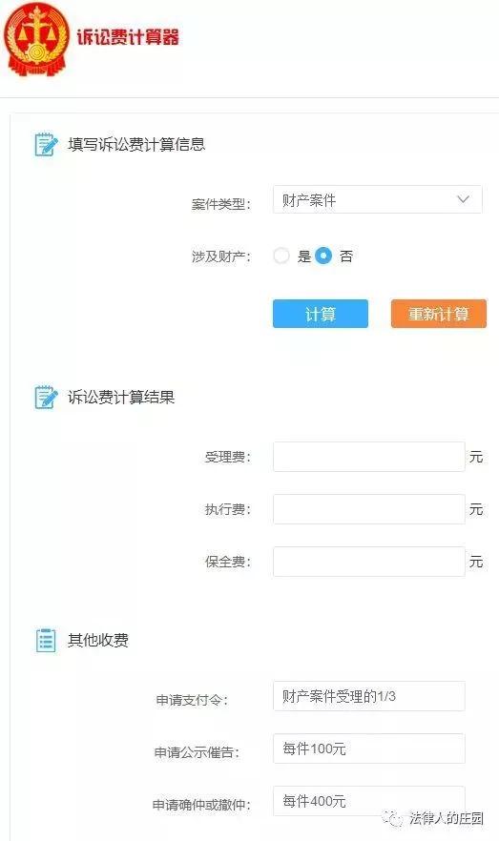Click the edit icon beside 诉讼费计算结果
Screen dimensions: 499x841
click(46, 398)
